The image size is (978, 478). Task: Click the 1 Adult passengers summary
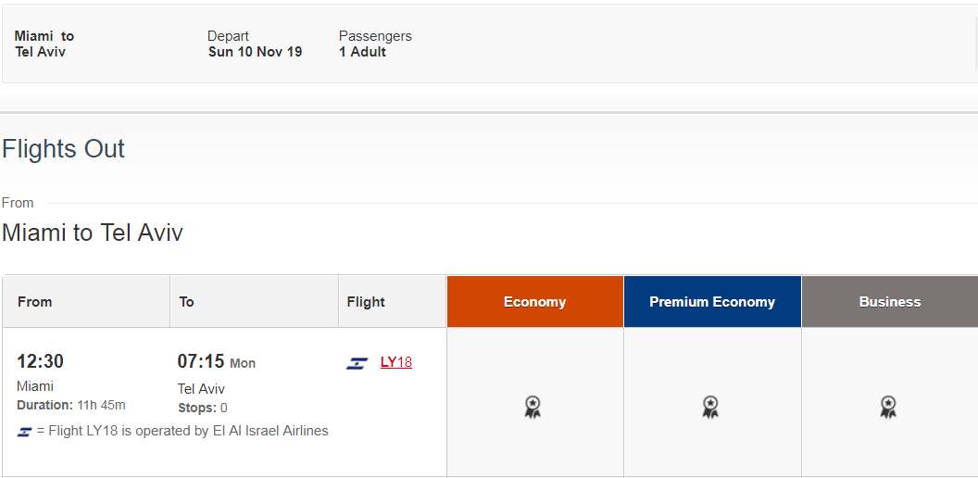(x=362, y=52)
